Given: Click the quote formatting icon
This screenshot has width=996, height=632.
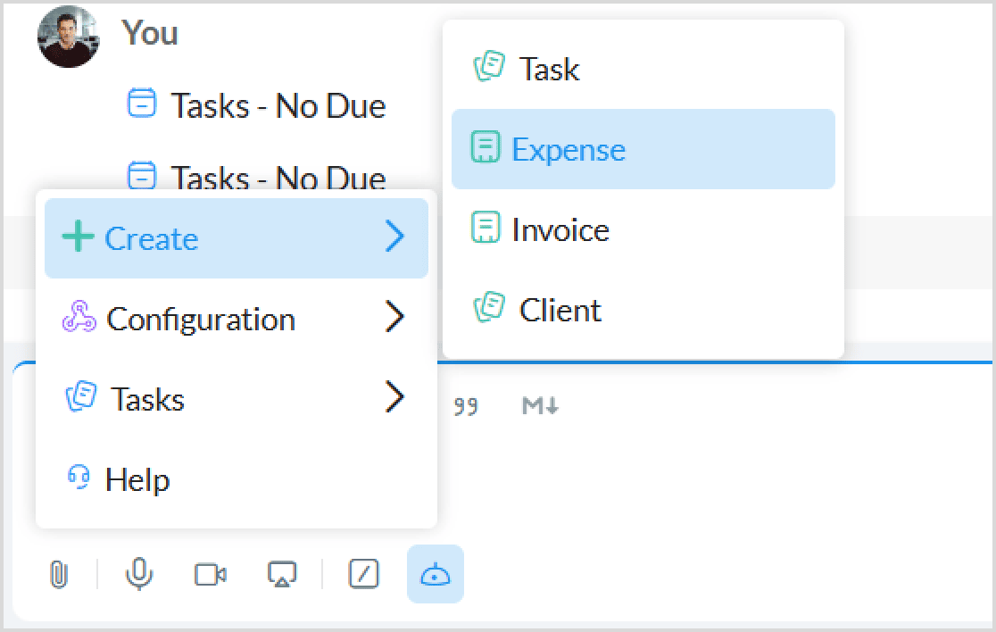Looking at the screenshot, I should click(x=465, y=407).
